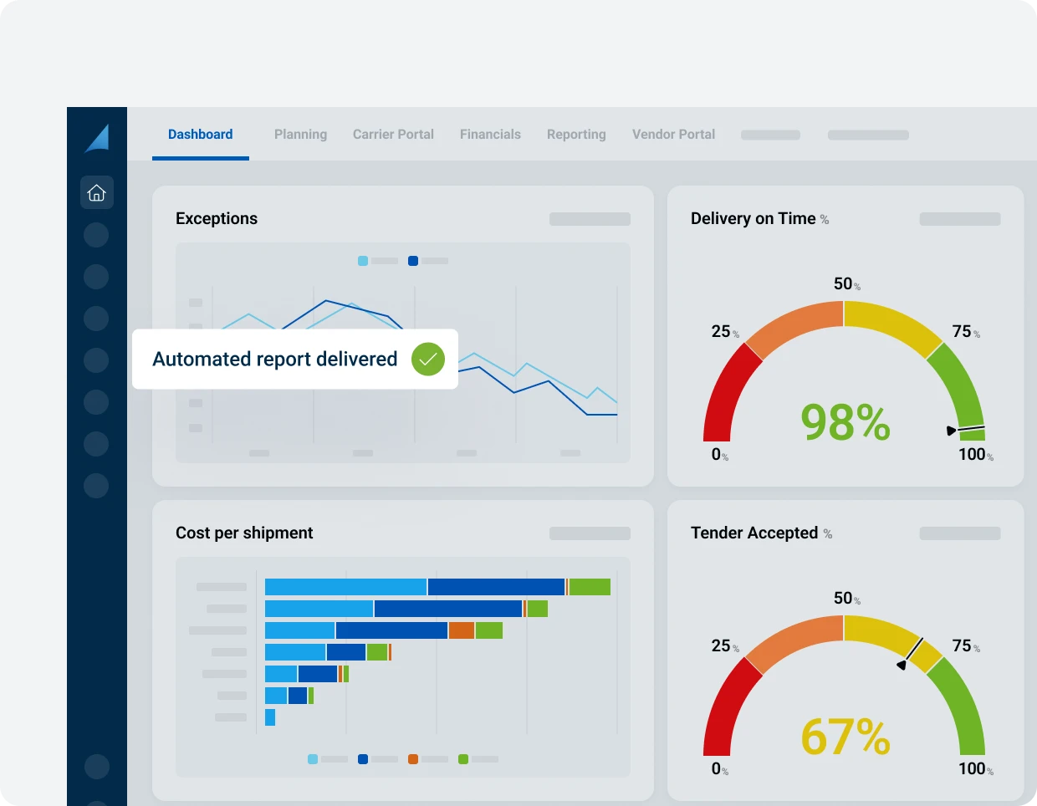Open the Delivery on Time header dropdown
This screenshot has width=1037, height=806.
click(960, 219)
